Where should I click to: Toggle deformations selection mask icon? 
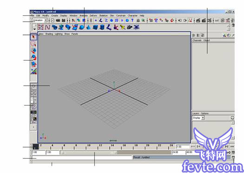coord(117,20)
